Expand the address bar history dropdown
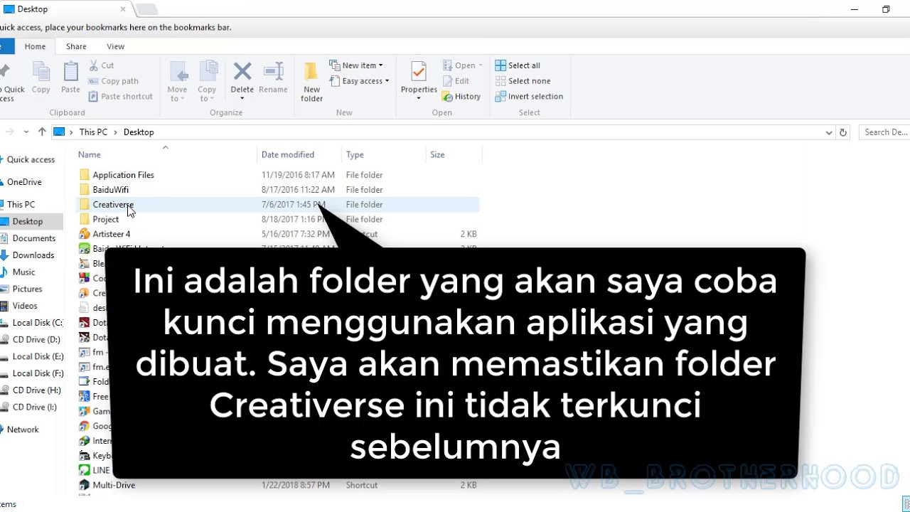This screenshot has height=512, width=910. point(829,132)
